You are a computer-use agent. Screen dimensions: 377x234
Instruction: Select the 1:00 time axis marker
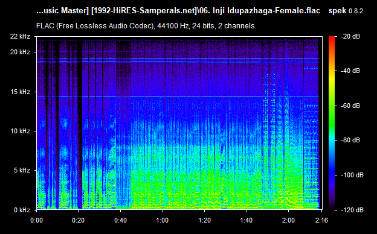pos(163,220)
